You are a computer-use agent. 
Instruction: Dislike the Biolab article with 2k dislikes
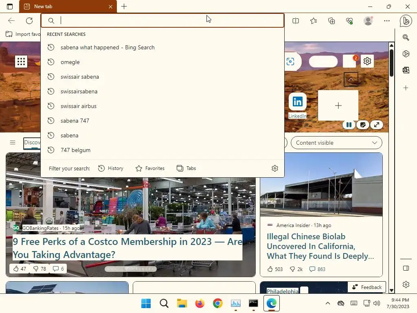pyautogui.click(x=296, y=269)
